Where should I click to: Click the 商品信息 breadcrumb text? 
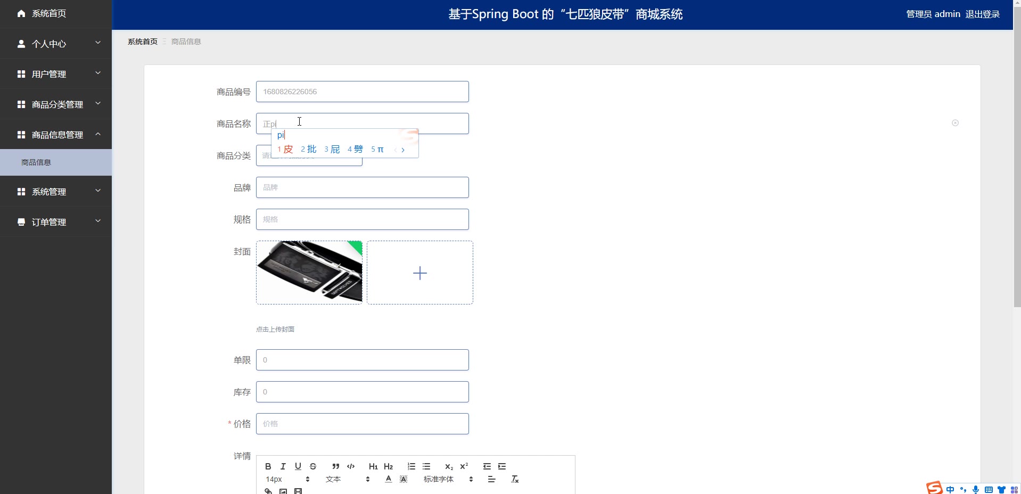point(186,42)
